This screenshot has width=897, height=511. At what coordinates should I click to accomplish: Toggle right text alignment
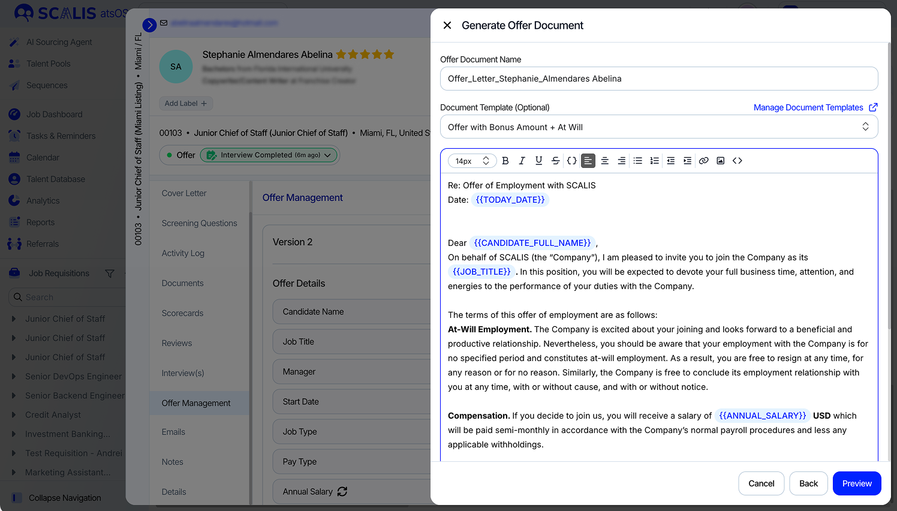(621, 161)
